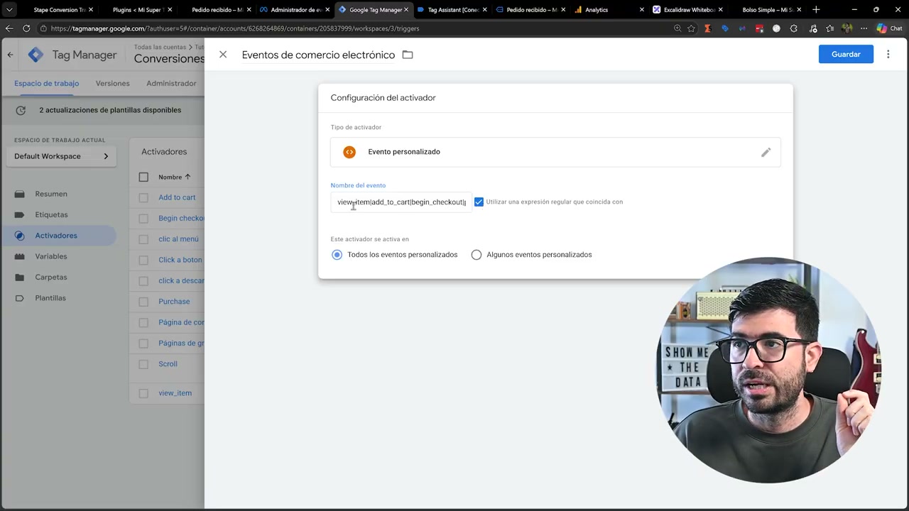This screenshot has height=511, width=909.
Task: Expand the Default Workspace selector
Action: tap(61, 156)
